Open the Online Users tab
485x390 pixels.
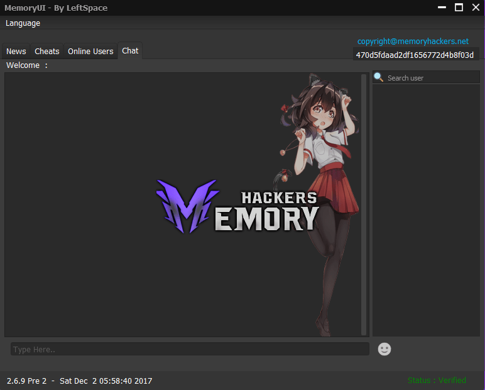[x=90, y=51]
